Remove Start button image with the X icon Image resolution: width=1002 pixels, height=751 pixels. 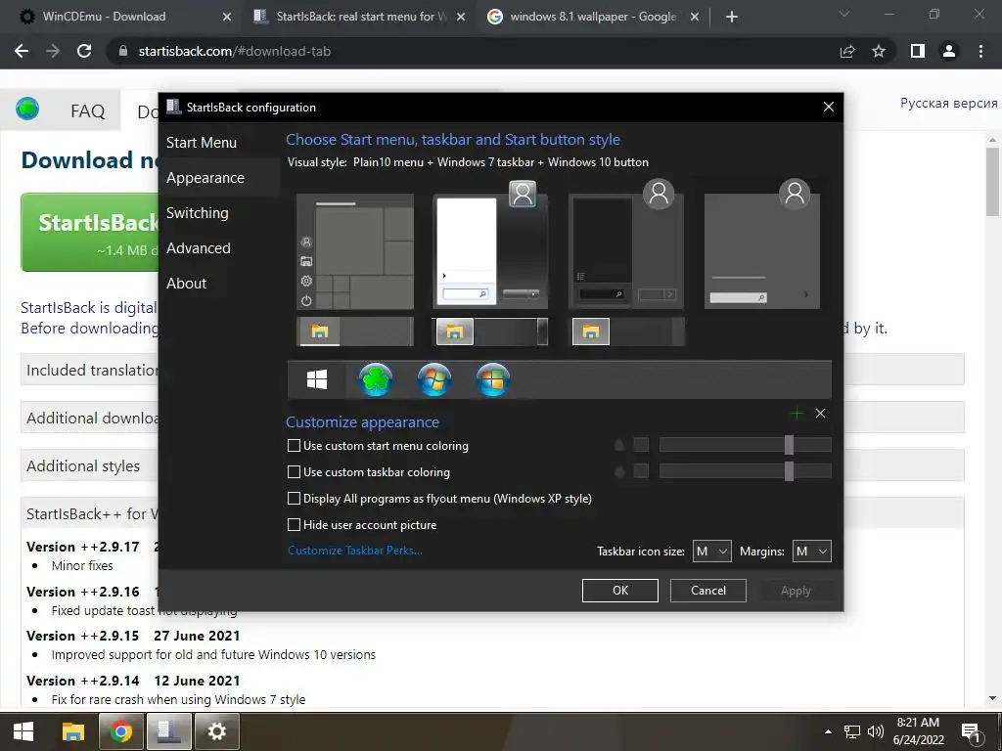pos(821,414)
